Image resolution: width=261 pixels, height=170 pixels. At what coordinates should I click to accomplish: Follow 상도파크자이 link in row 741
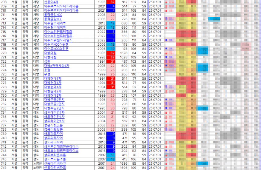tap(54, 142)
